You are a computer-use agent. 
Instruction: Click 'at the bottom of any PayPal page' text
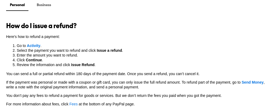pos(107,104)
